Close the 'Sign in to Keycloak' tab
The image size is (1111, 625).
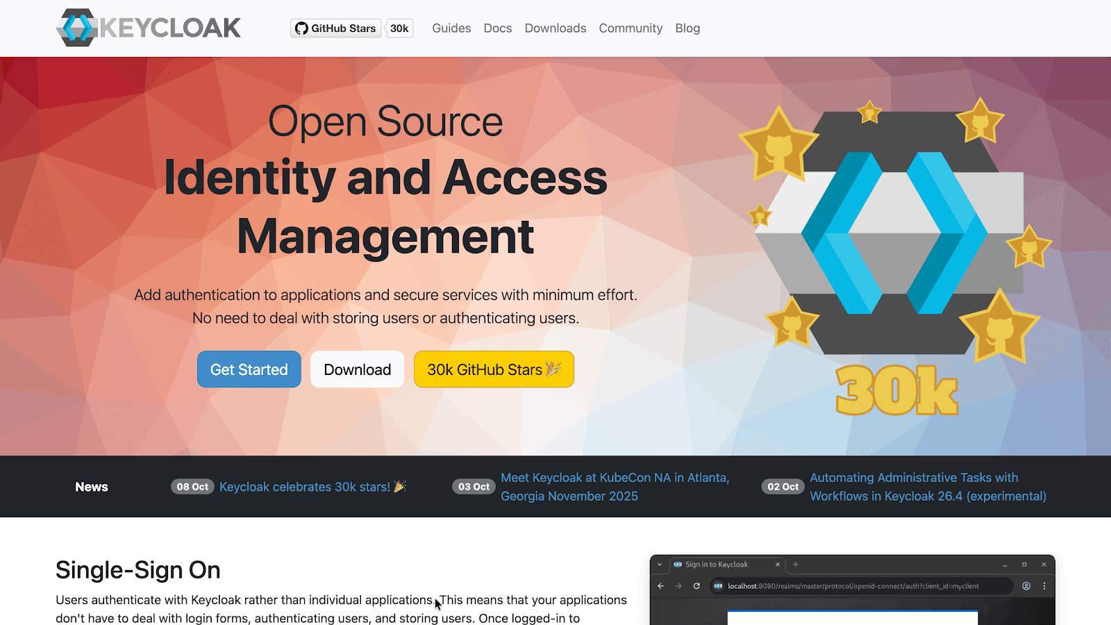pyautogui.click(x=778, y=565)
